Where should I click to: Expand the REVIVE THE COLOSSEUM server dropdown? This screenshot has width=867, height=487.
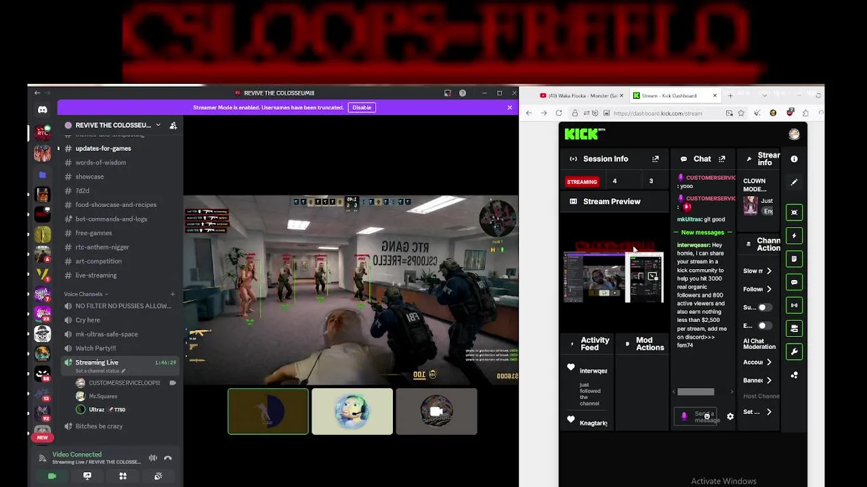[158, 125]
